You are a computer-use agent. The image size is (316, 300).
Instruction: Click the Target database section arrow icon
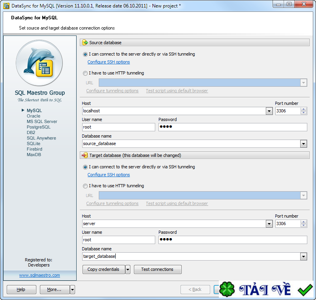85,155
